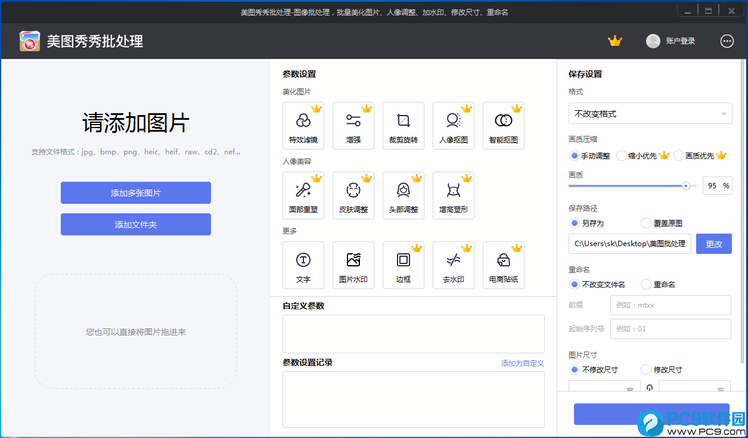The image size is (748, 438).
Task: Click the image width 宽 field
Action: tap(604, 386)
